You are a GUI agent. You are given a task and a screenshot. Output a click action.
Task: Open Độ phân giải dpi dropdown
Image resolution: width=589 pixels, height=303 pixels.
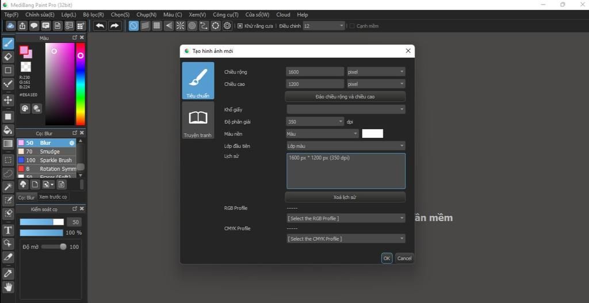[315, 122]
